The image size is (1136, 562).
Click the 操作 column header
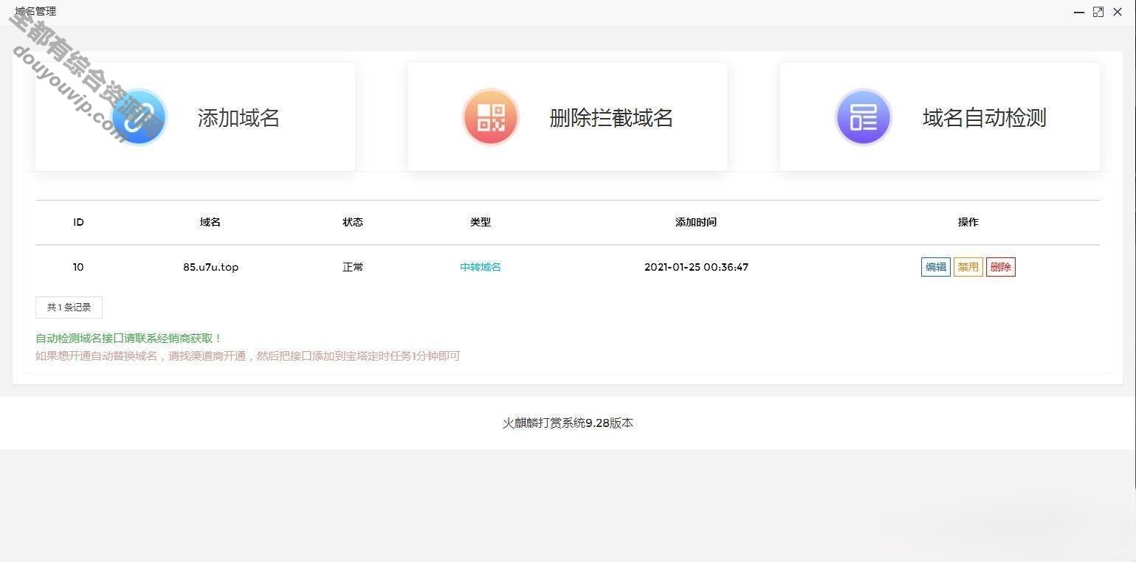968,222
